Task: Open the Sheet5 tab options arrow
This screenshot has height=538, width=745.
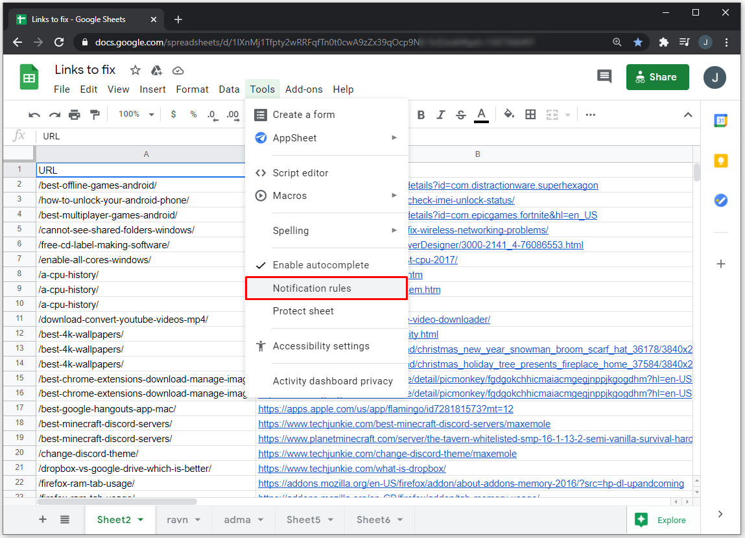Action: coord(331,520)
